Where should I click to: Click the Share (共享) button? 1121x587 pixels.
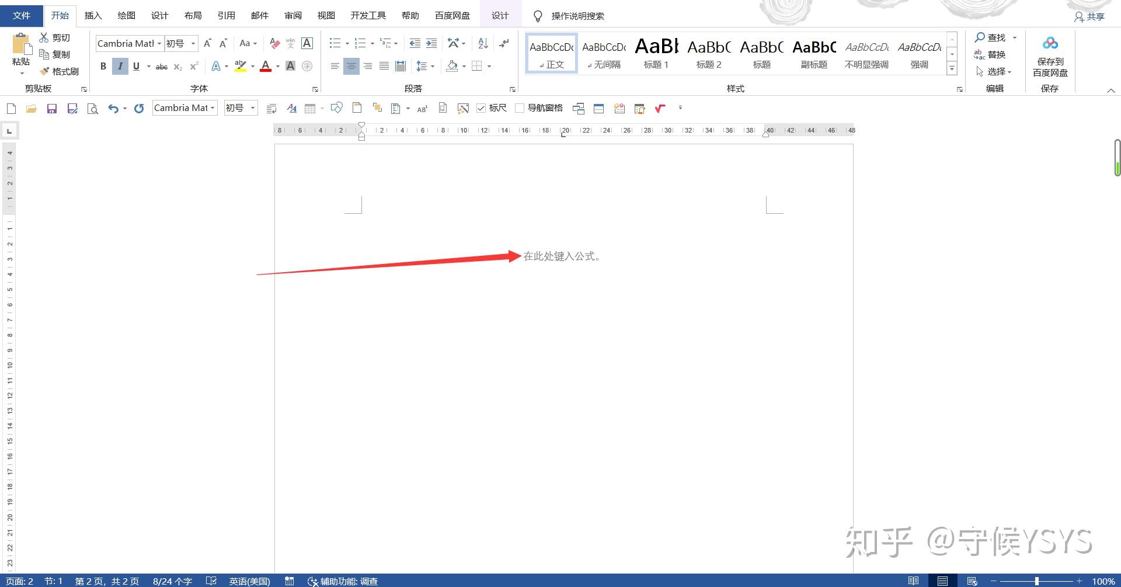coord(1089,17)
